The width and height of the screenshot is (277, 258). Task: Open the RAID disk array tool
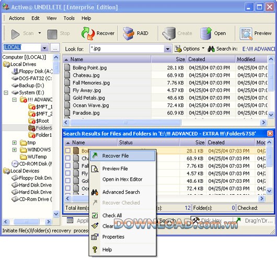136,33
